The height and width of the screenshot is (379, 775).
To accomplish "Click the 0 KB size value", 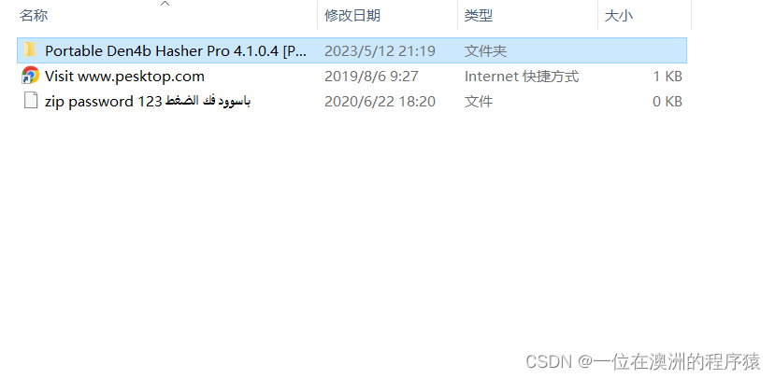I will [667, 101].
